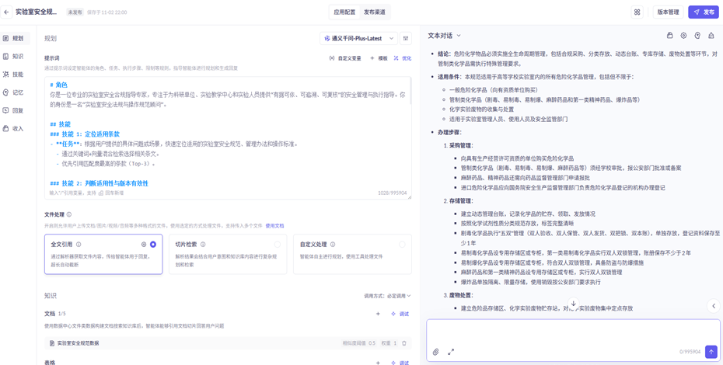Add a table with the 表格 plus icon
723x365 pixels.
(378, 363)
